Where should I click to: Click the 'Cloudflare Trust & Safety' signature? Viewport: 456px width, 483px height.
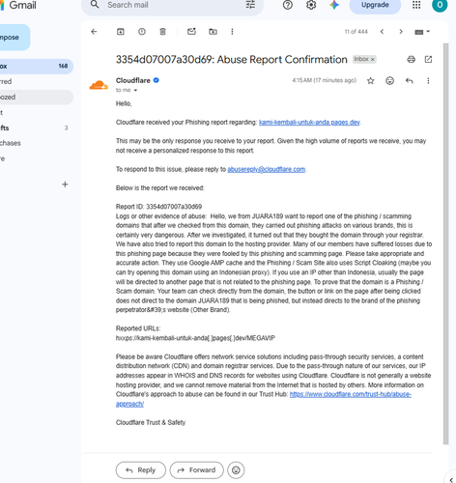[151, 422]
